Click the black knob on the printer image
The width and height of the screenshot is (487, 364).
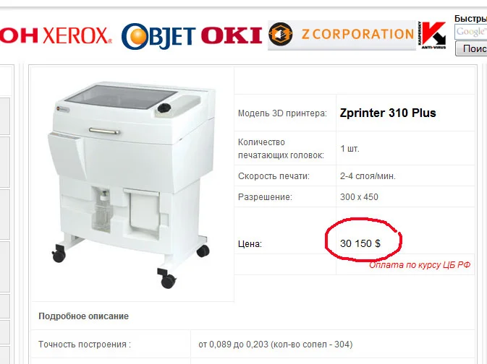click(164, 108)
